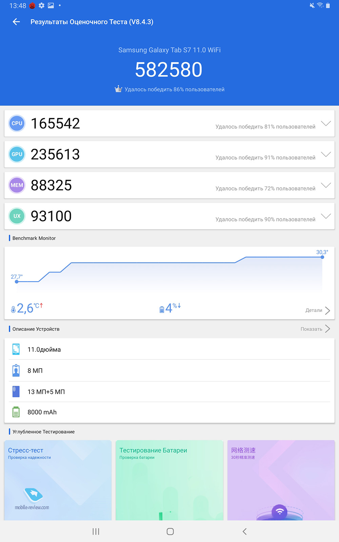This screenshot has width=339, height=542.
Task: Open benchmark monitor details arrow
Action: 327,311
